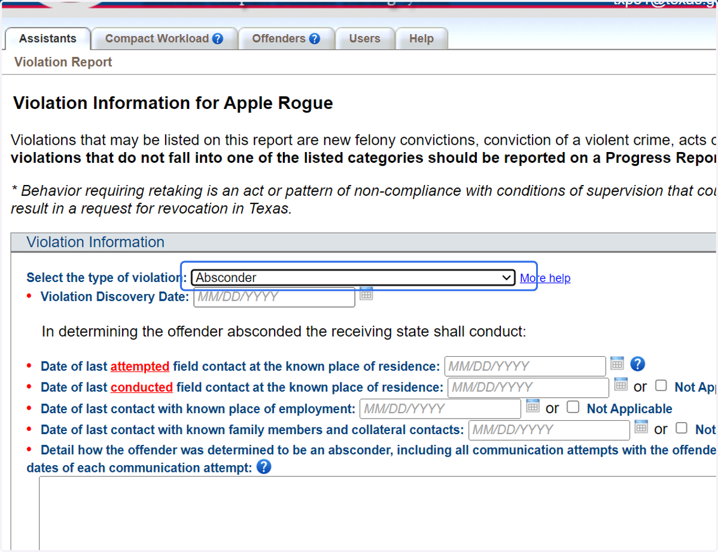The height and width of the screenshot is (552, 718).
Task: Open calendar for employment contact date
Action: tap(533, 406)
